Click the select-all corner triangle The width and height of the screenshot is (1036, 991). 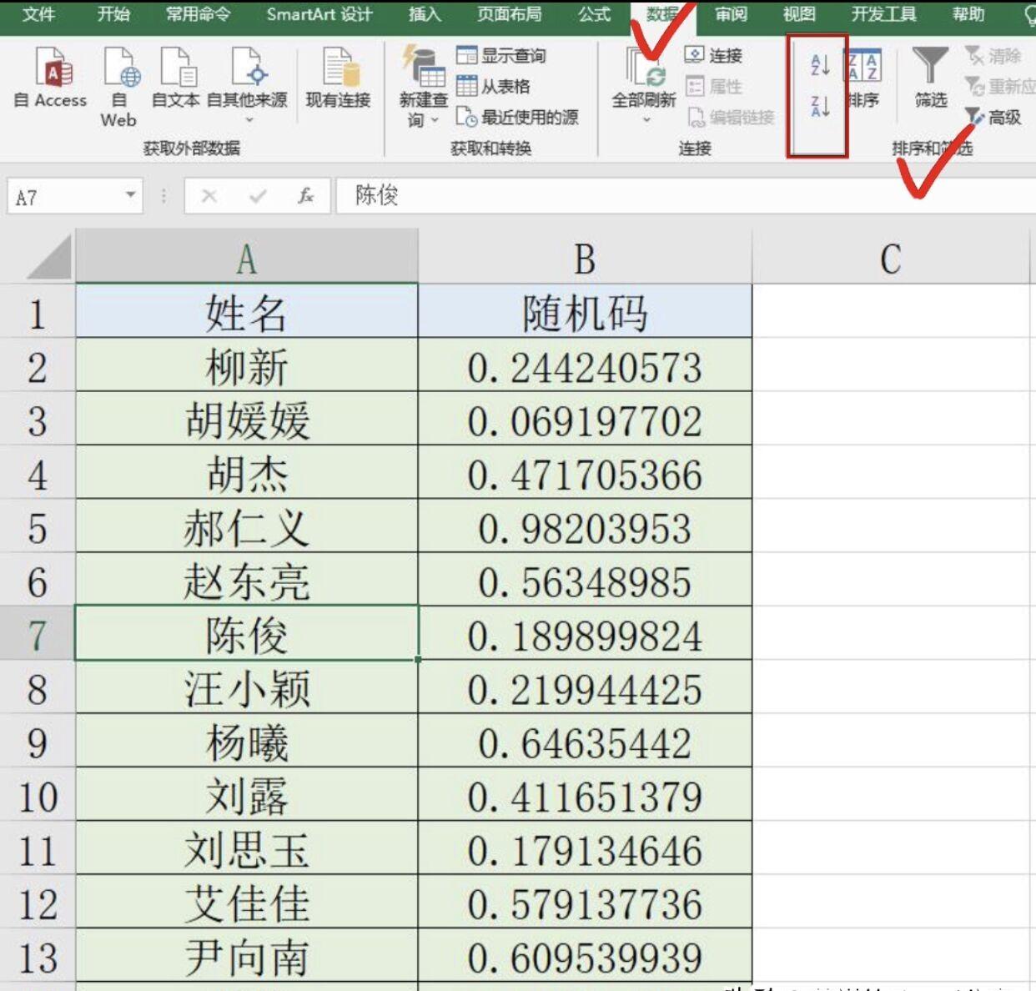click(48, 257)
